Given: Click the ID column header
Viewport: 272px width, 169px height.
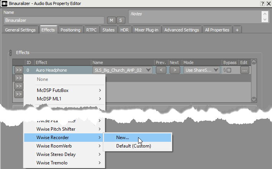Looking at the screenshot, I should point(29,62).
